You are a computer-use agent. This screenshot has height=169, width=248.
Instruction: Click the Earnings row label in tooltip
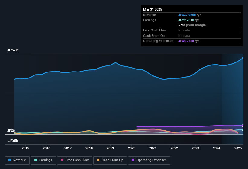click(x=150, y=20)
